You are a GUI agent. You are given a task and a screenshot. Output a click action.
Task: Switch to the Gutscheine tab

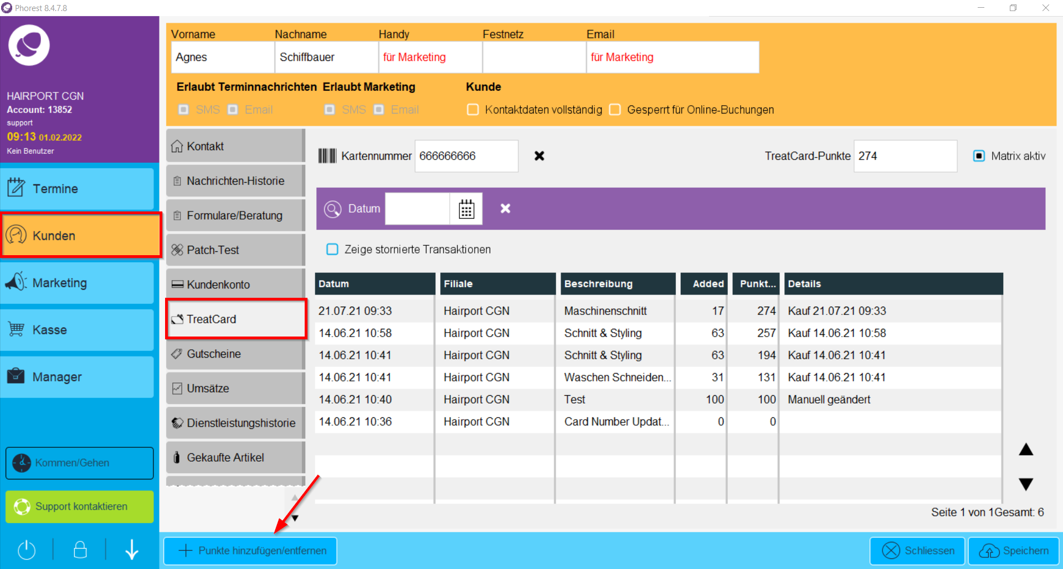point(235,354)
